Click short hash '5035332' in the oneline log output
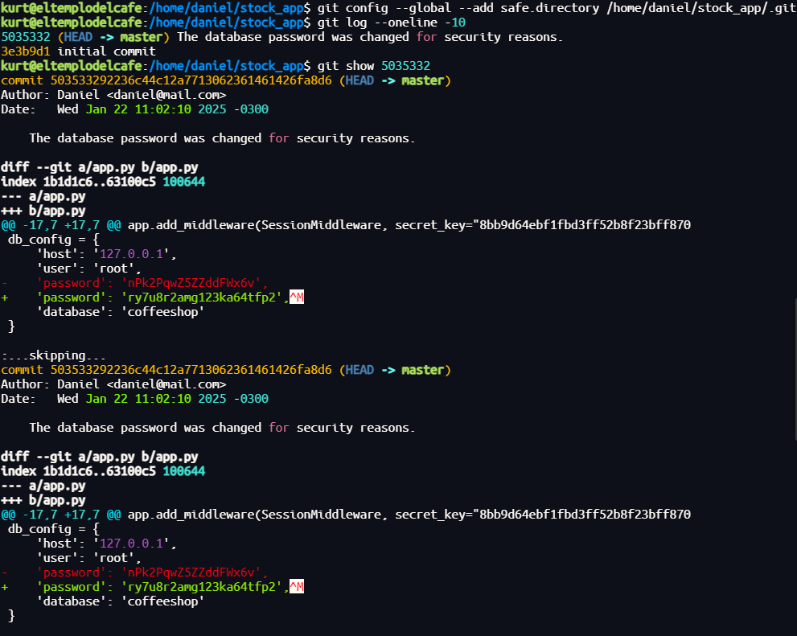 26,37
